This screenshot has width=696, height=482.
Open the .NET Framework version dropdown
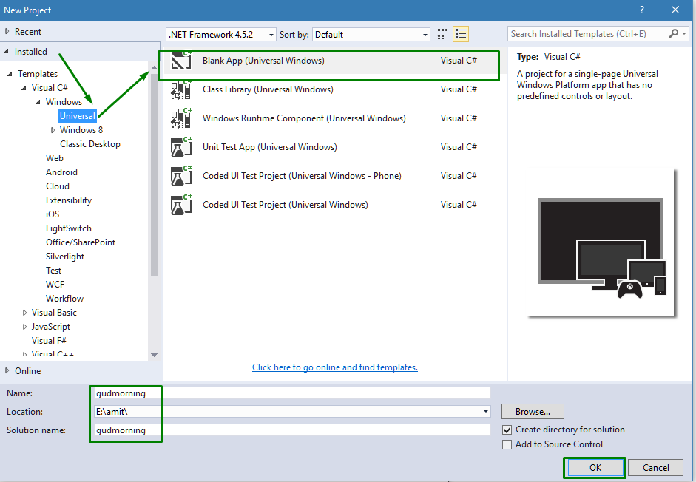(221, 35)
